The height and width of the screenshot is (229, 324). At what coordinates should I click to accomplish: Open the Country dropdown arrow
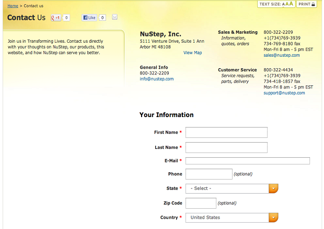[274, 218]
